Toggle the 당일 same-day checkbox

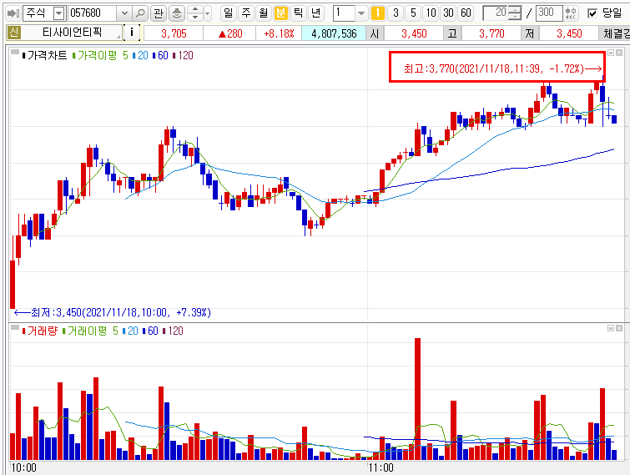(x=592, y=13)
